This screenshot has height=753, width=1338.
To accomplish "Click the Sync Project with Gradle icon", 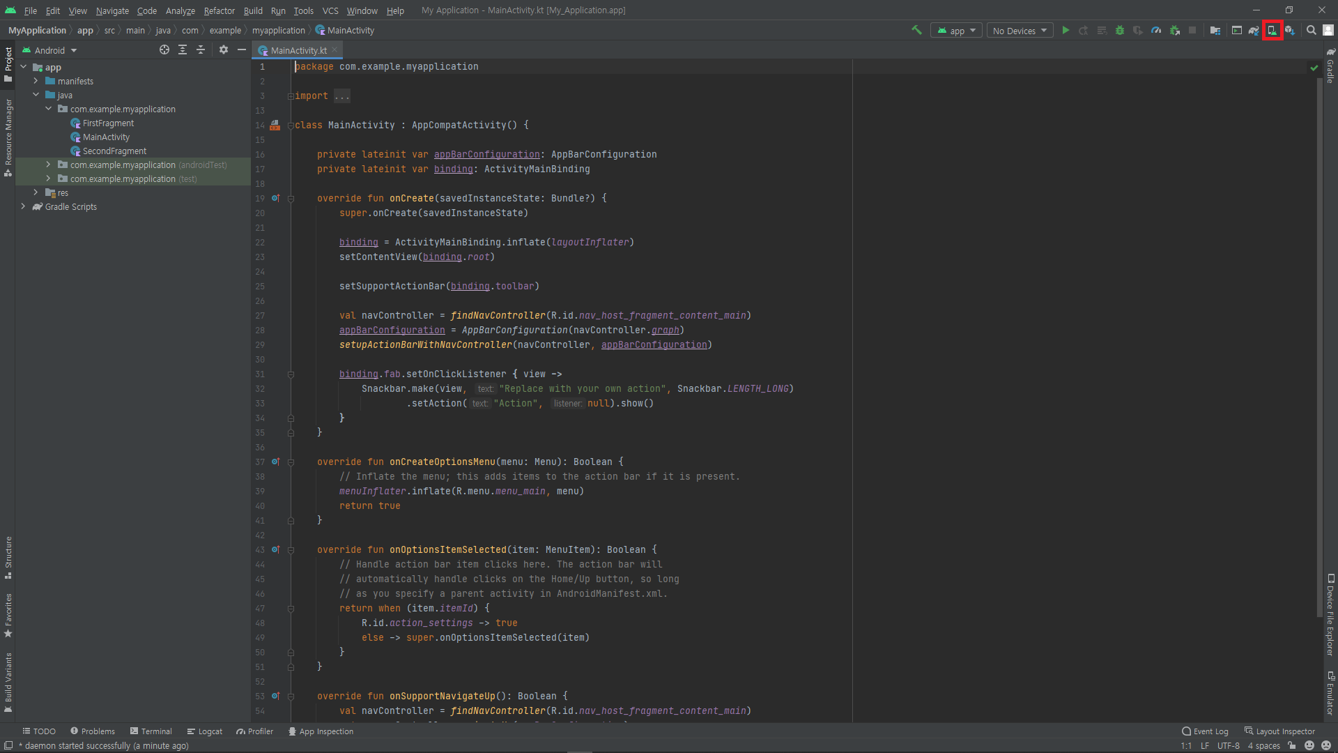I will tap(1254, 30).
